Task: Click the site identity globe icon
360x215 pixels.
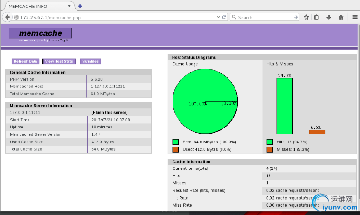Action: 16,17
